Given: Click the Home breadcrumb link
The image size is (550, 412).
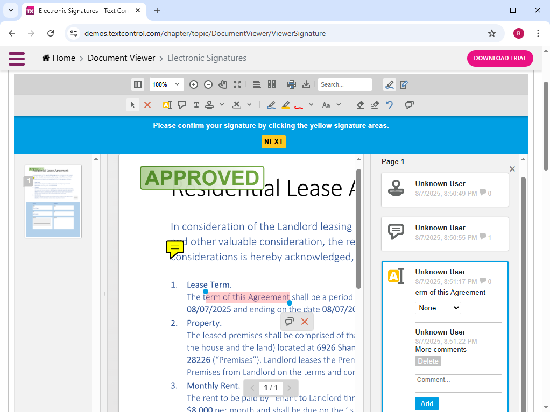Looking at the screenshot, I should click(59, 58).
